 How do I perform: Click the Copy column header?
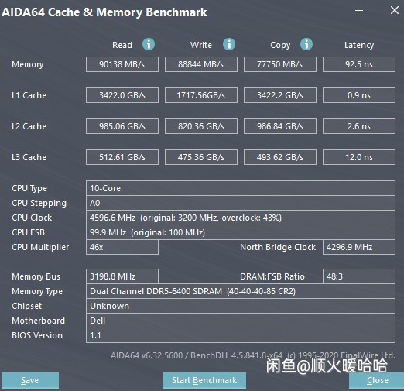pos(280,46)
